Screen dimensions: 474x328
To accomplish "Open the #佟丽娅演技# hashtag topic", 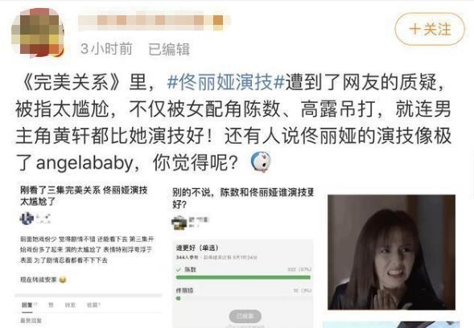I will tap(226, 82).
